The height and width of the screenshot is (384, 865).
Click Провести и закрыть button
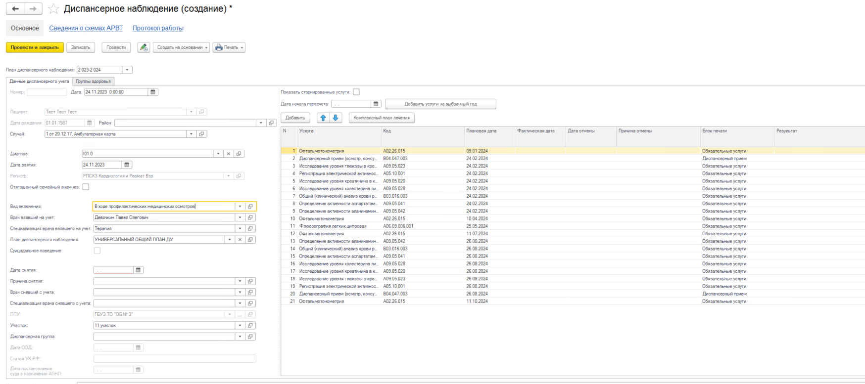[35, 47]
